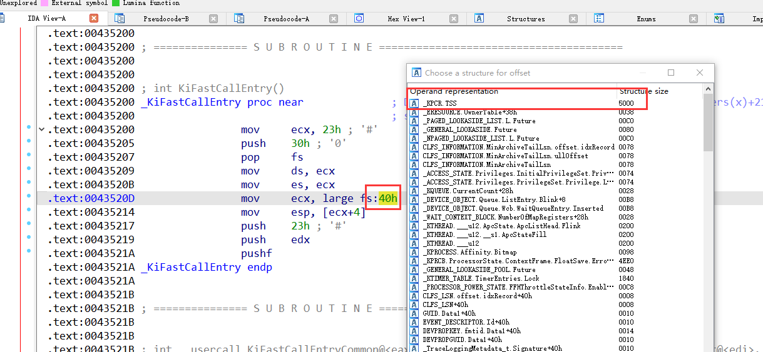
Task: Select EVENT_DESCRIPTOR.Id+40h row
Action: point(555,322)
